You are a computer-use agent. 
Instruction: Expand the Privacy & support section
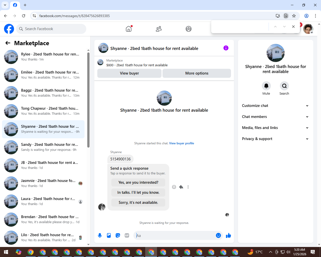tap(275, 139)
